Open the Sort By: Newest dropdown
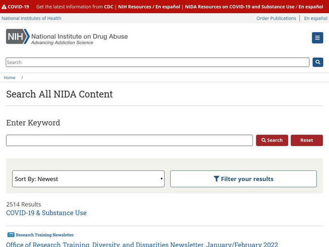 [88, 179]
